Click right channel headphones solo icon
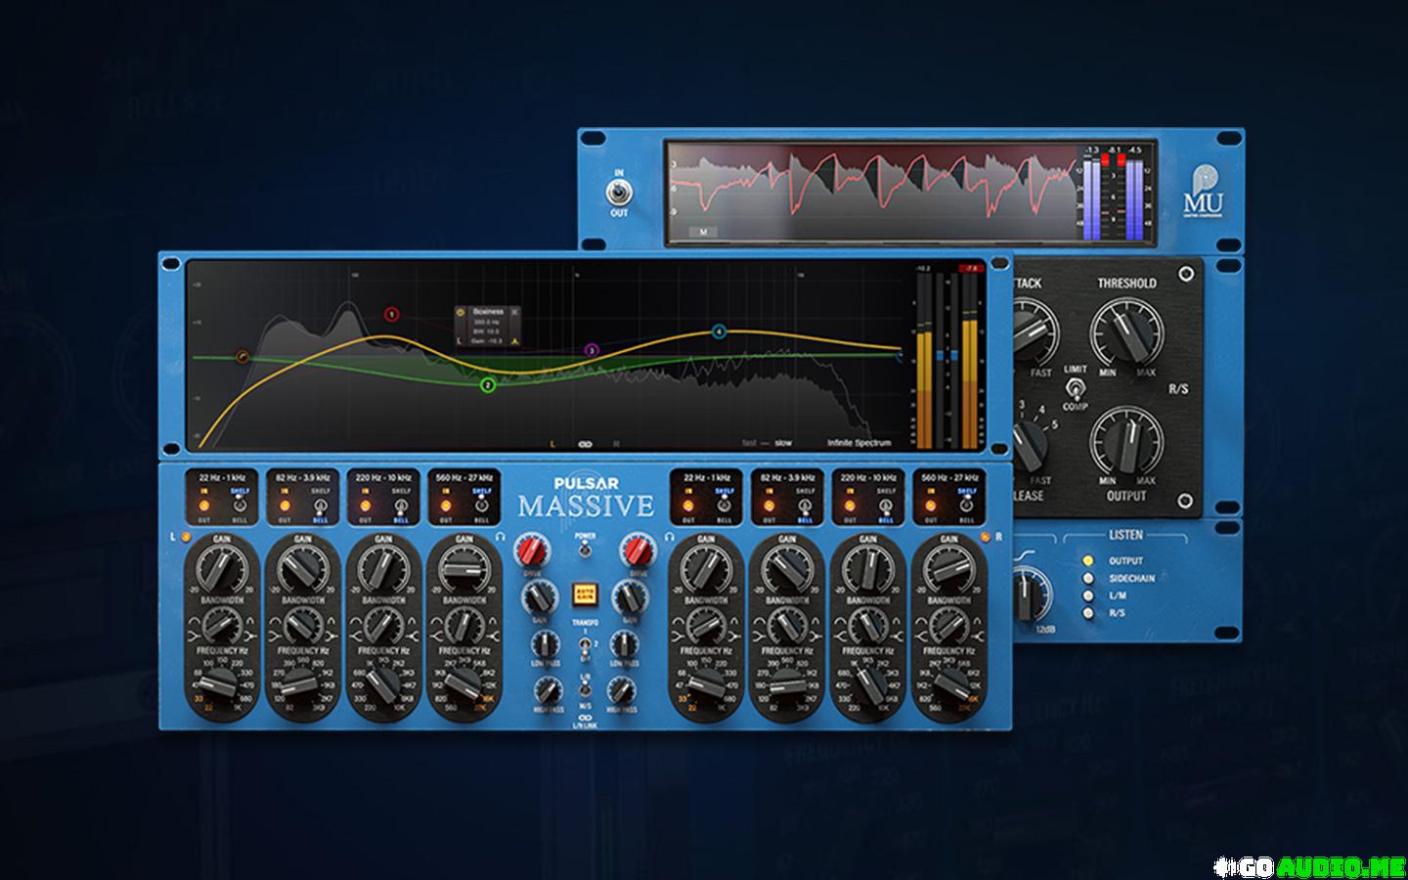Image resolution: width=1408 pixels, height=880 pixels. (x=670, y=537)
